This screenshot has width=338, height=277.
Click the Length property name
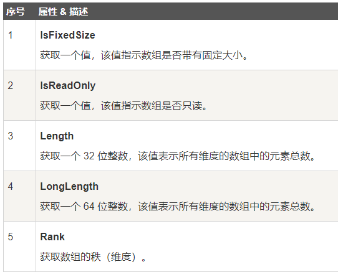pos(57,136)
